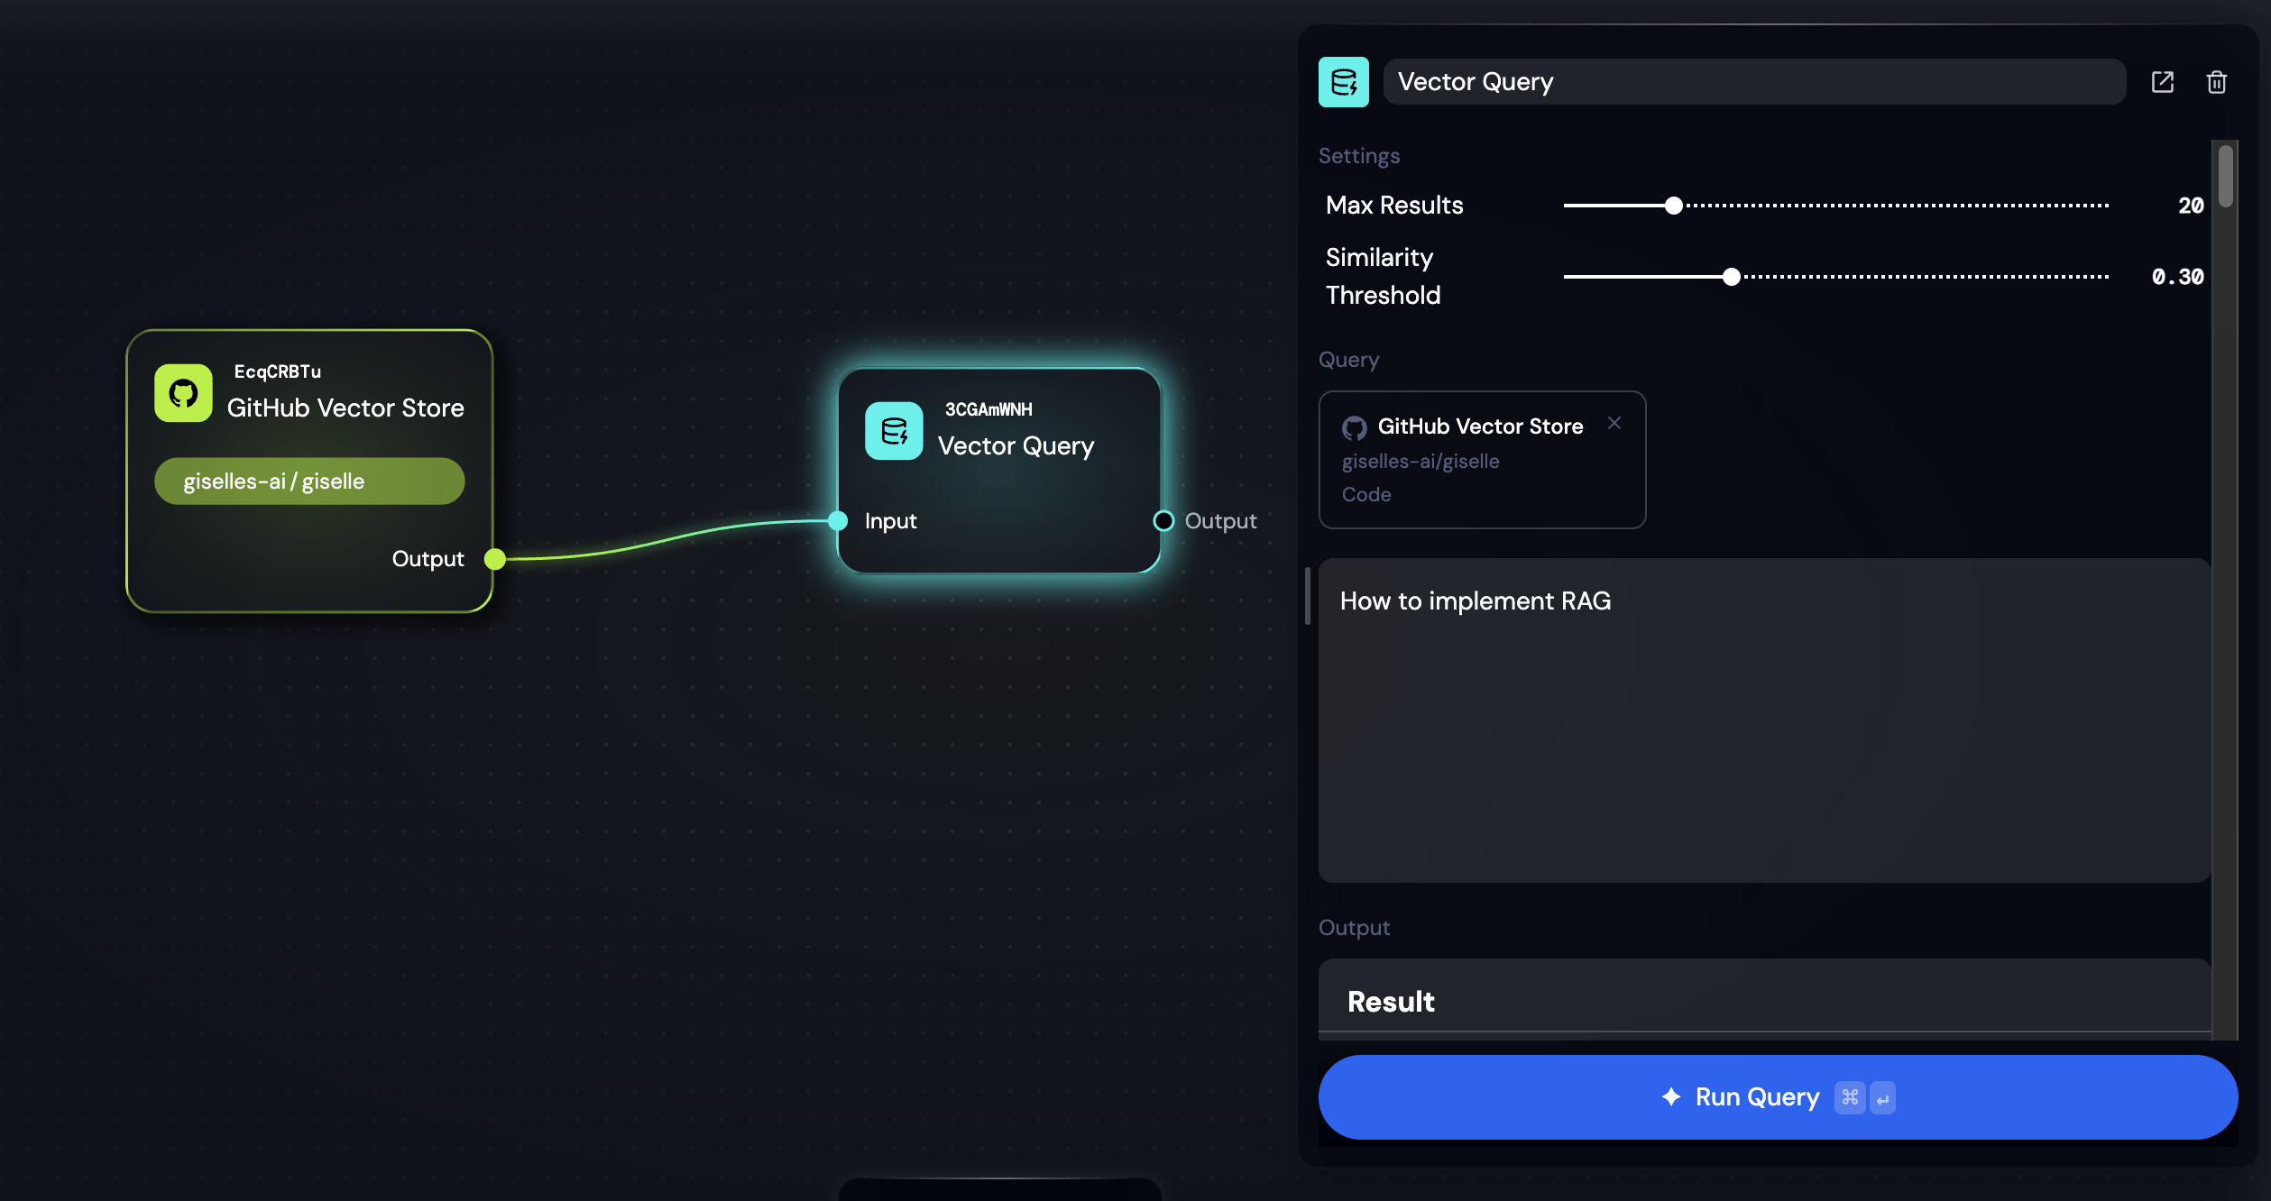Image resolution: width=2271 pixels, height=1201 pixels.
Task: Click the Result section header under Output
Action: (x=1390, y=1001)
